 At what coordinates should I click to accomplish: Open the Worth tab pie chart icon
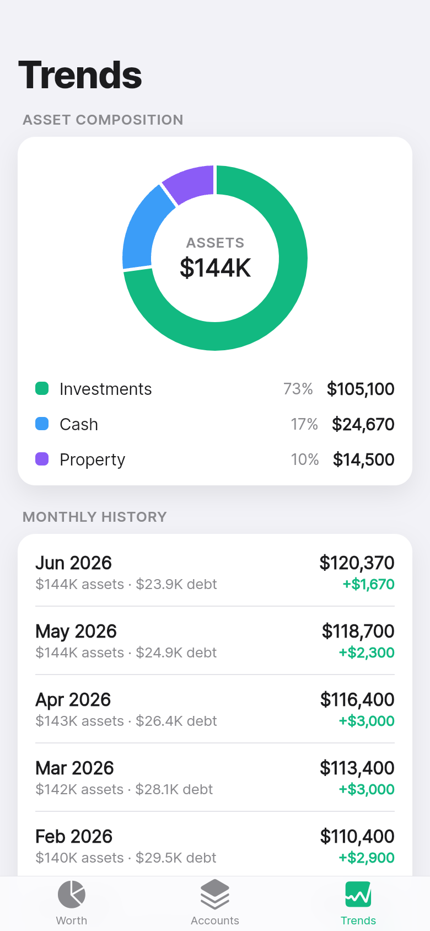pyautogui.click(x=72, y=894)
